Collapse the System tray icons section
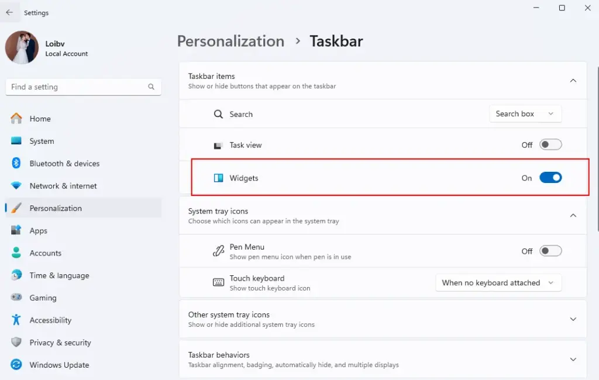The image size is (599, 380). tap(573, 215)
